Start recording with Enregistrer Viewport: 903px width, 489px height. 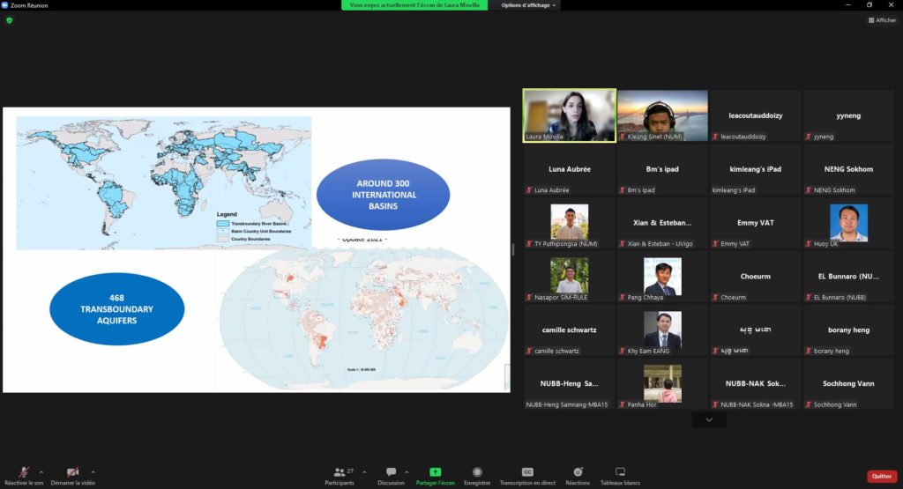coord(477,473)
